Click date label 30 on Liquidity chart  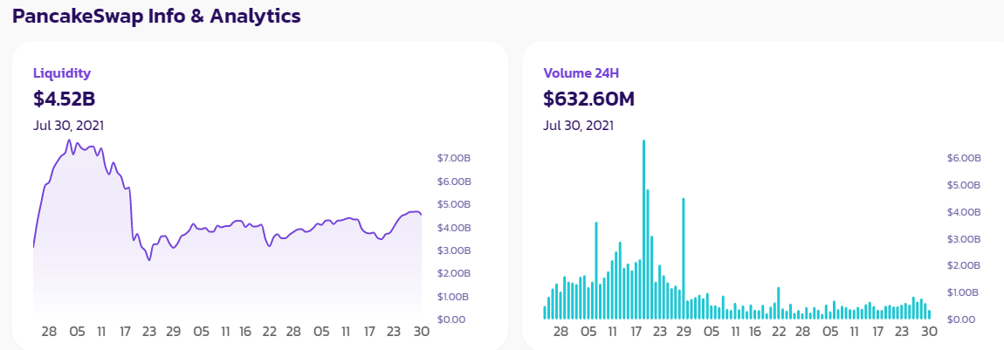(421, 332)
